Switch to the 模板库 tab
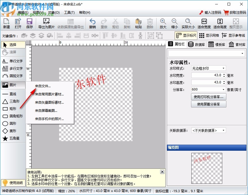The image size is (248, 195). [217, 44]
